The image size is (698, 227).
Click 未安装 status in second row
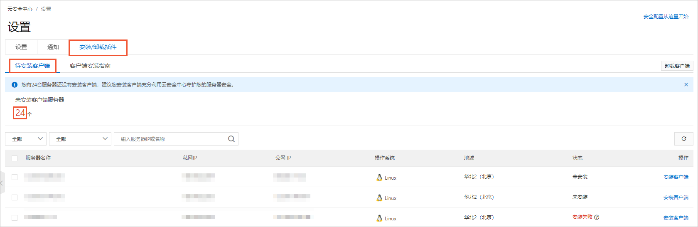point(580,197)
